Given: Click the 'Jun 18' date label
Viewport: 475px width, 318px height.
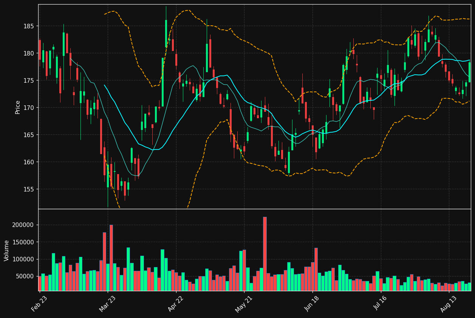Looking at the screenshot, I should (x=313, y=304).
